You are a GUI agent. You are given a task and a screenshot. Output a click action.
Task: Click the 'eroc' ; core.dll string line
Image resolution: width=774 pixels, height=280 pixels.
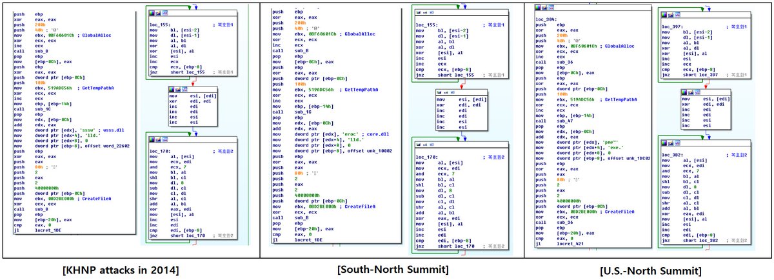[330, 134]
